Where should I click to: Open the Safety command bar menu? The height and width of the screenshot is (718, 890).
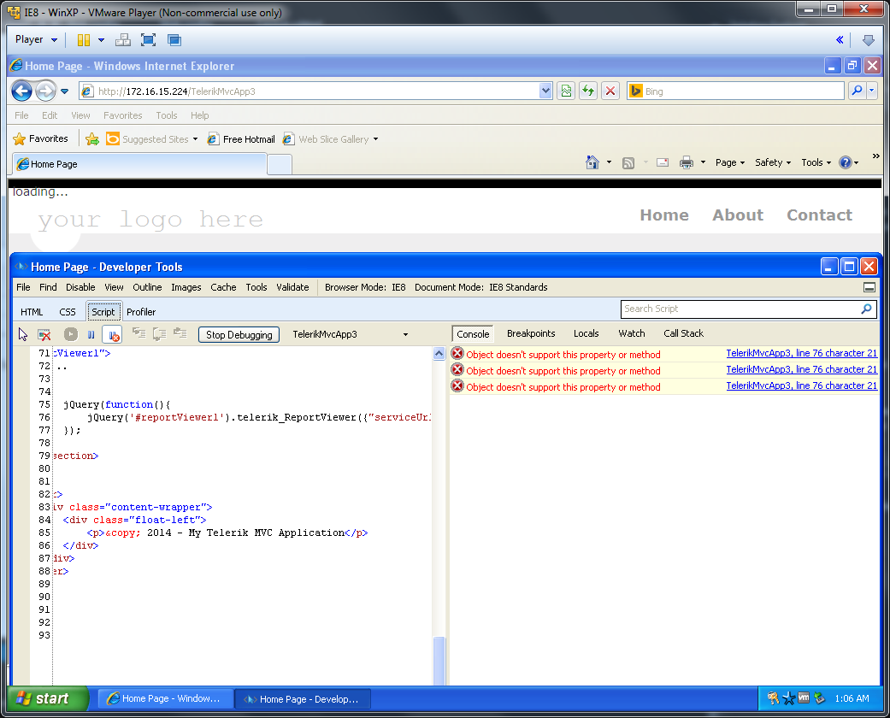[x=773, y=163]
